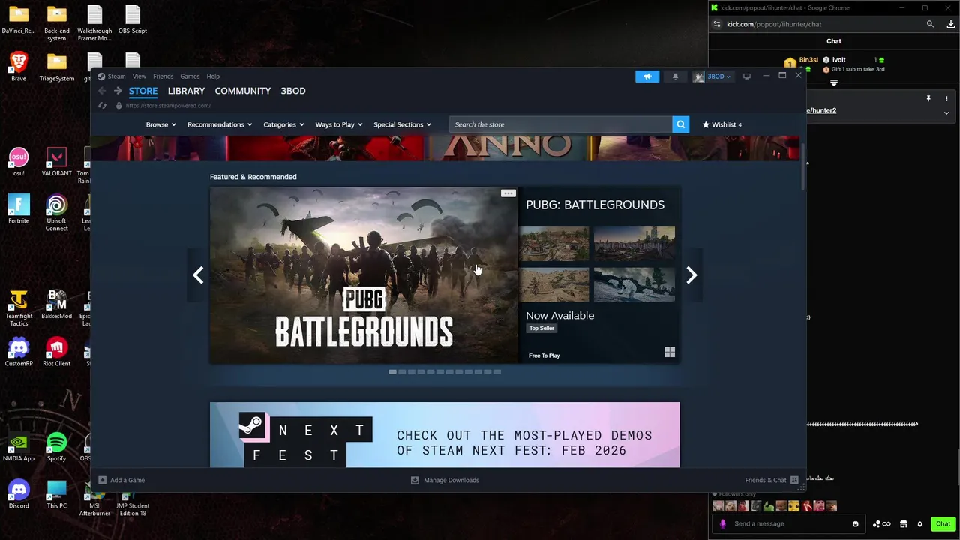Click Chrome install app download icon
Viewport: 960px width, 540px height.
pos(951,24)
